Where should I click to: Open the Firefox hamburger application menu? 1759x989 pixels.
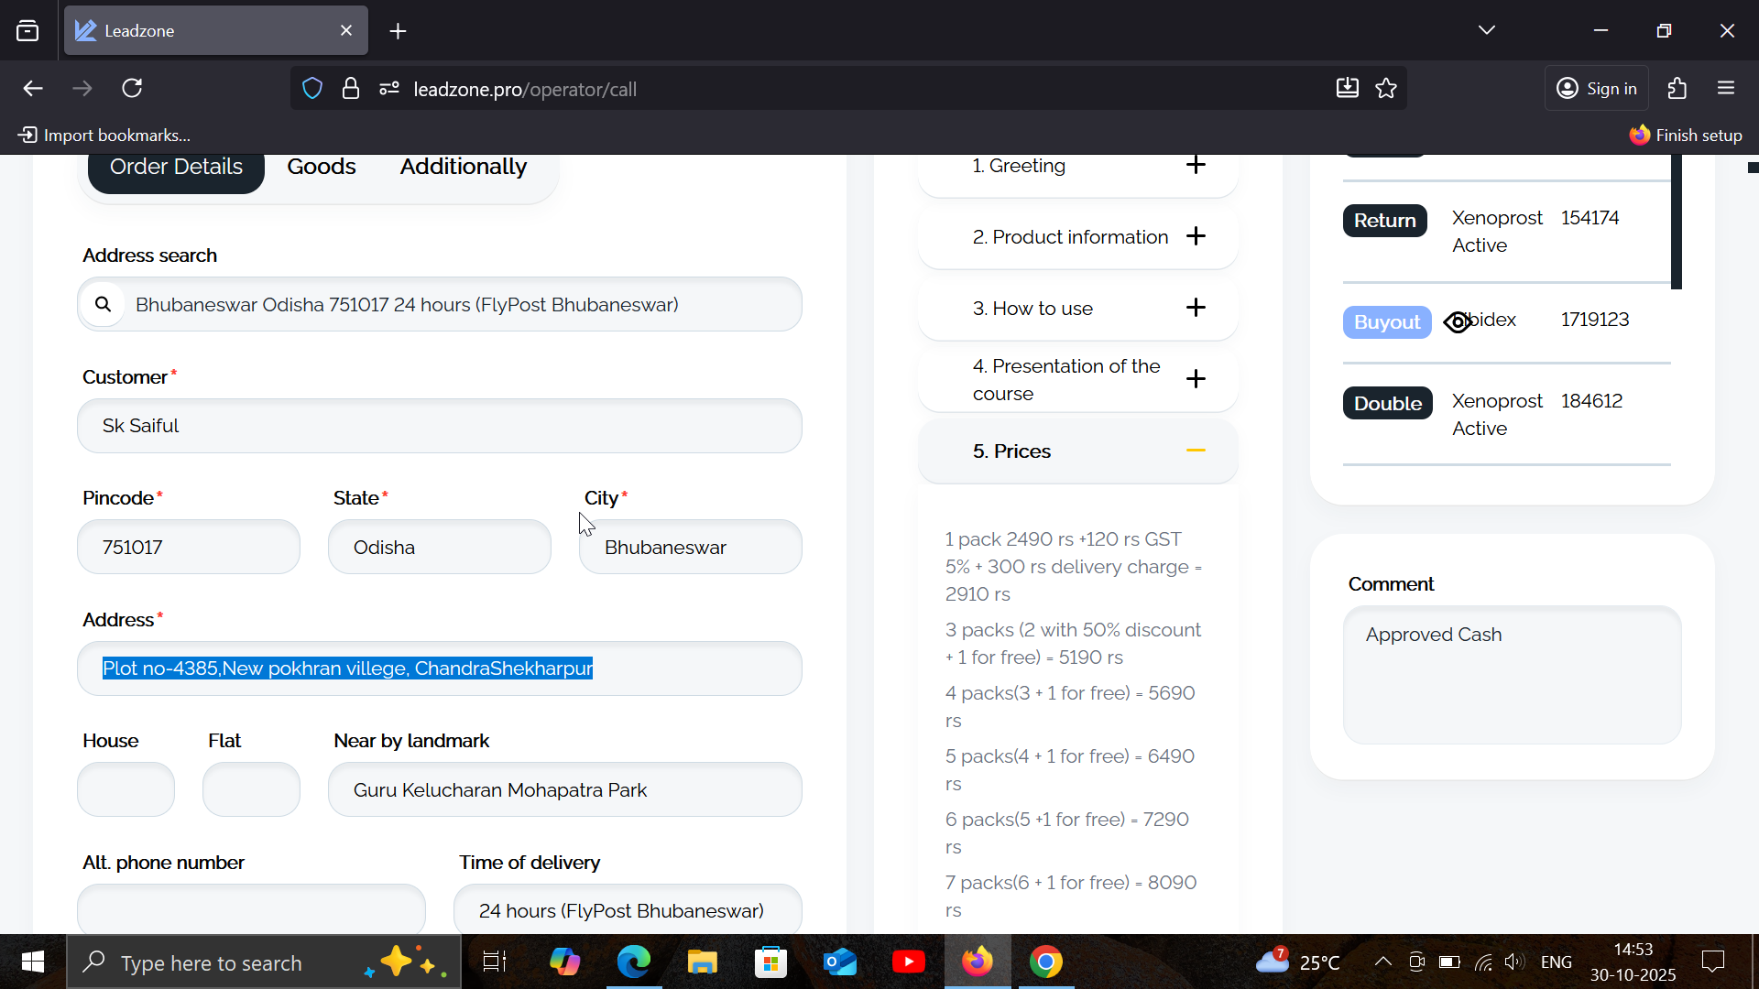point(1726,89)
